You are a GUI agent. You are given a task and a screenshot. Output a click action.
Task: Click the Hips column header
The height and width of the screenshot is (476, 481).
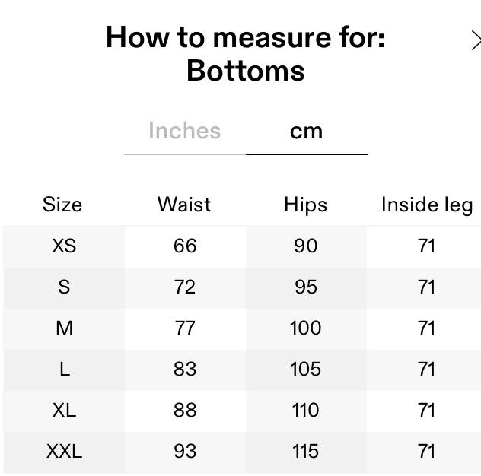(x=305, y=205)
